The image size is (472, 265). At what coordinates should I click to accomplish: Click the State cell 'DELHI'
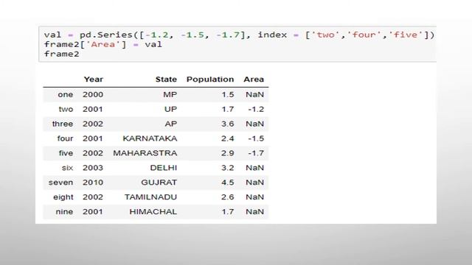pos(164,168)
